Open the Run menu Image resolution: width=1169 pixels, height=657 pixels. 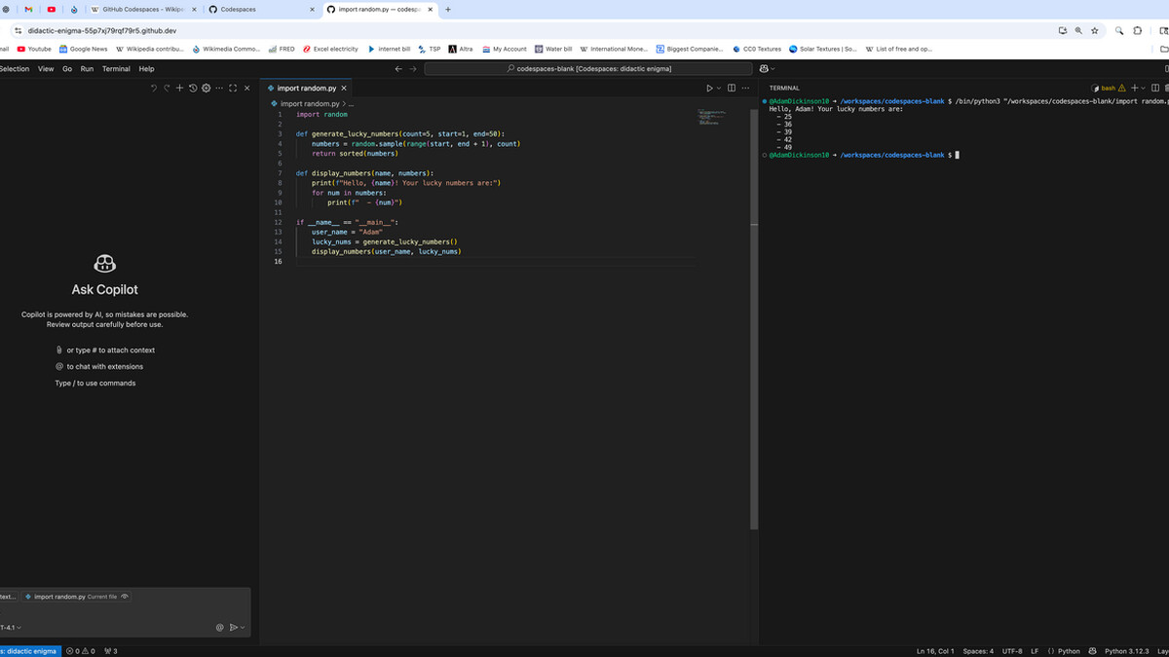tap(87, 69)
